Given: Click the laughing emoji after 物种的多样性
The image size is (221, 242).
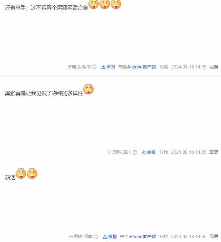Looking at the screenshot, I should [x=88, y=89].
